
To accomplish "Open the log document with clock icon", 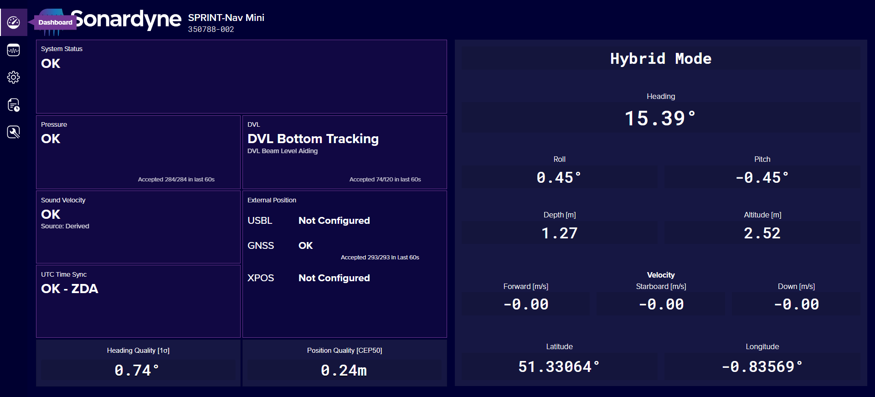I will click(14, 105).
